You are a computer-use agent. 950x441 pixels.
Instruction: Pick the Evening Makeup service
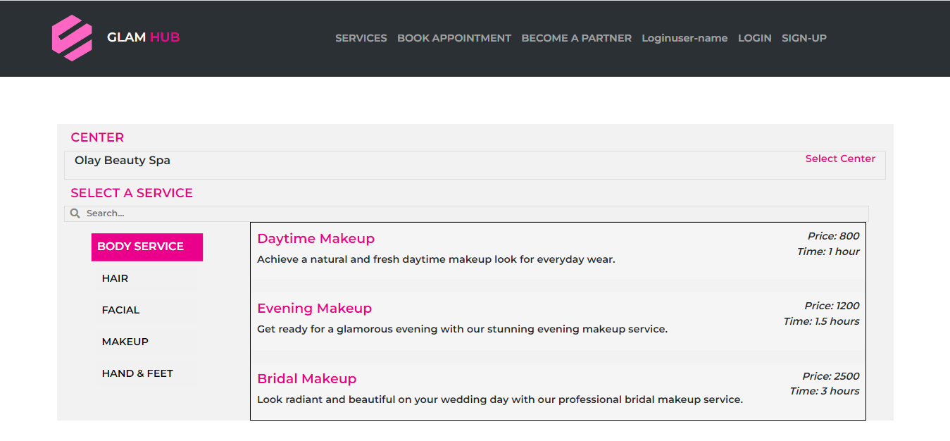click(314, 309)
